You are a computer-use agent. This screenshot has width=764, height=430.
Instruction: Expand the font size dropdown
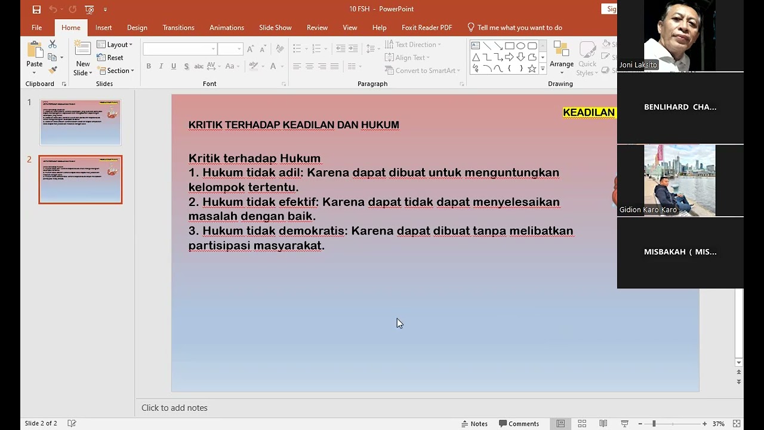(239, 49)
